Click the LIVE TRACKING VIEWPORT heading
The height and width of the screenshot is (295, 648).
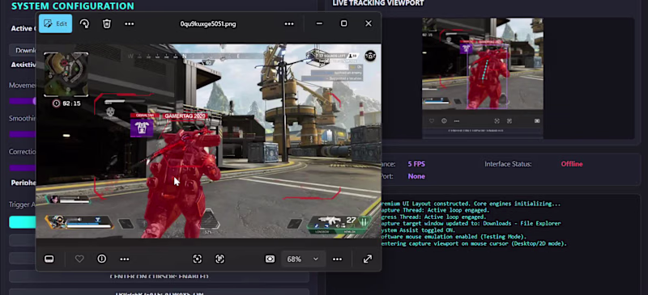pos(378,3)
